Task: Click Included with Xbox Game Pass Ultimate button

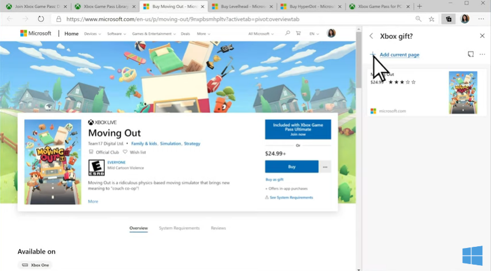Action: 298,129
